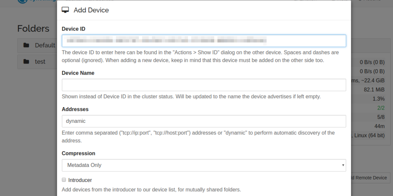The width and height of the screenshot is (393, 196).
Task: Expand the test folder row
Action: pyautogui.click(x=40, y=61)
